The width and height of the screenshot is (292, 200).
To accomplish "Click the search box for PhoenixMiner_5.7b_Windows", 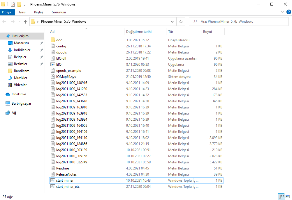I will pyautogui.click(x=239, y=22).
